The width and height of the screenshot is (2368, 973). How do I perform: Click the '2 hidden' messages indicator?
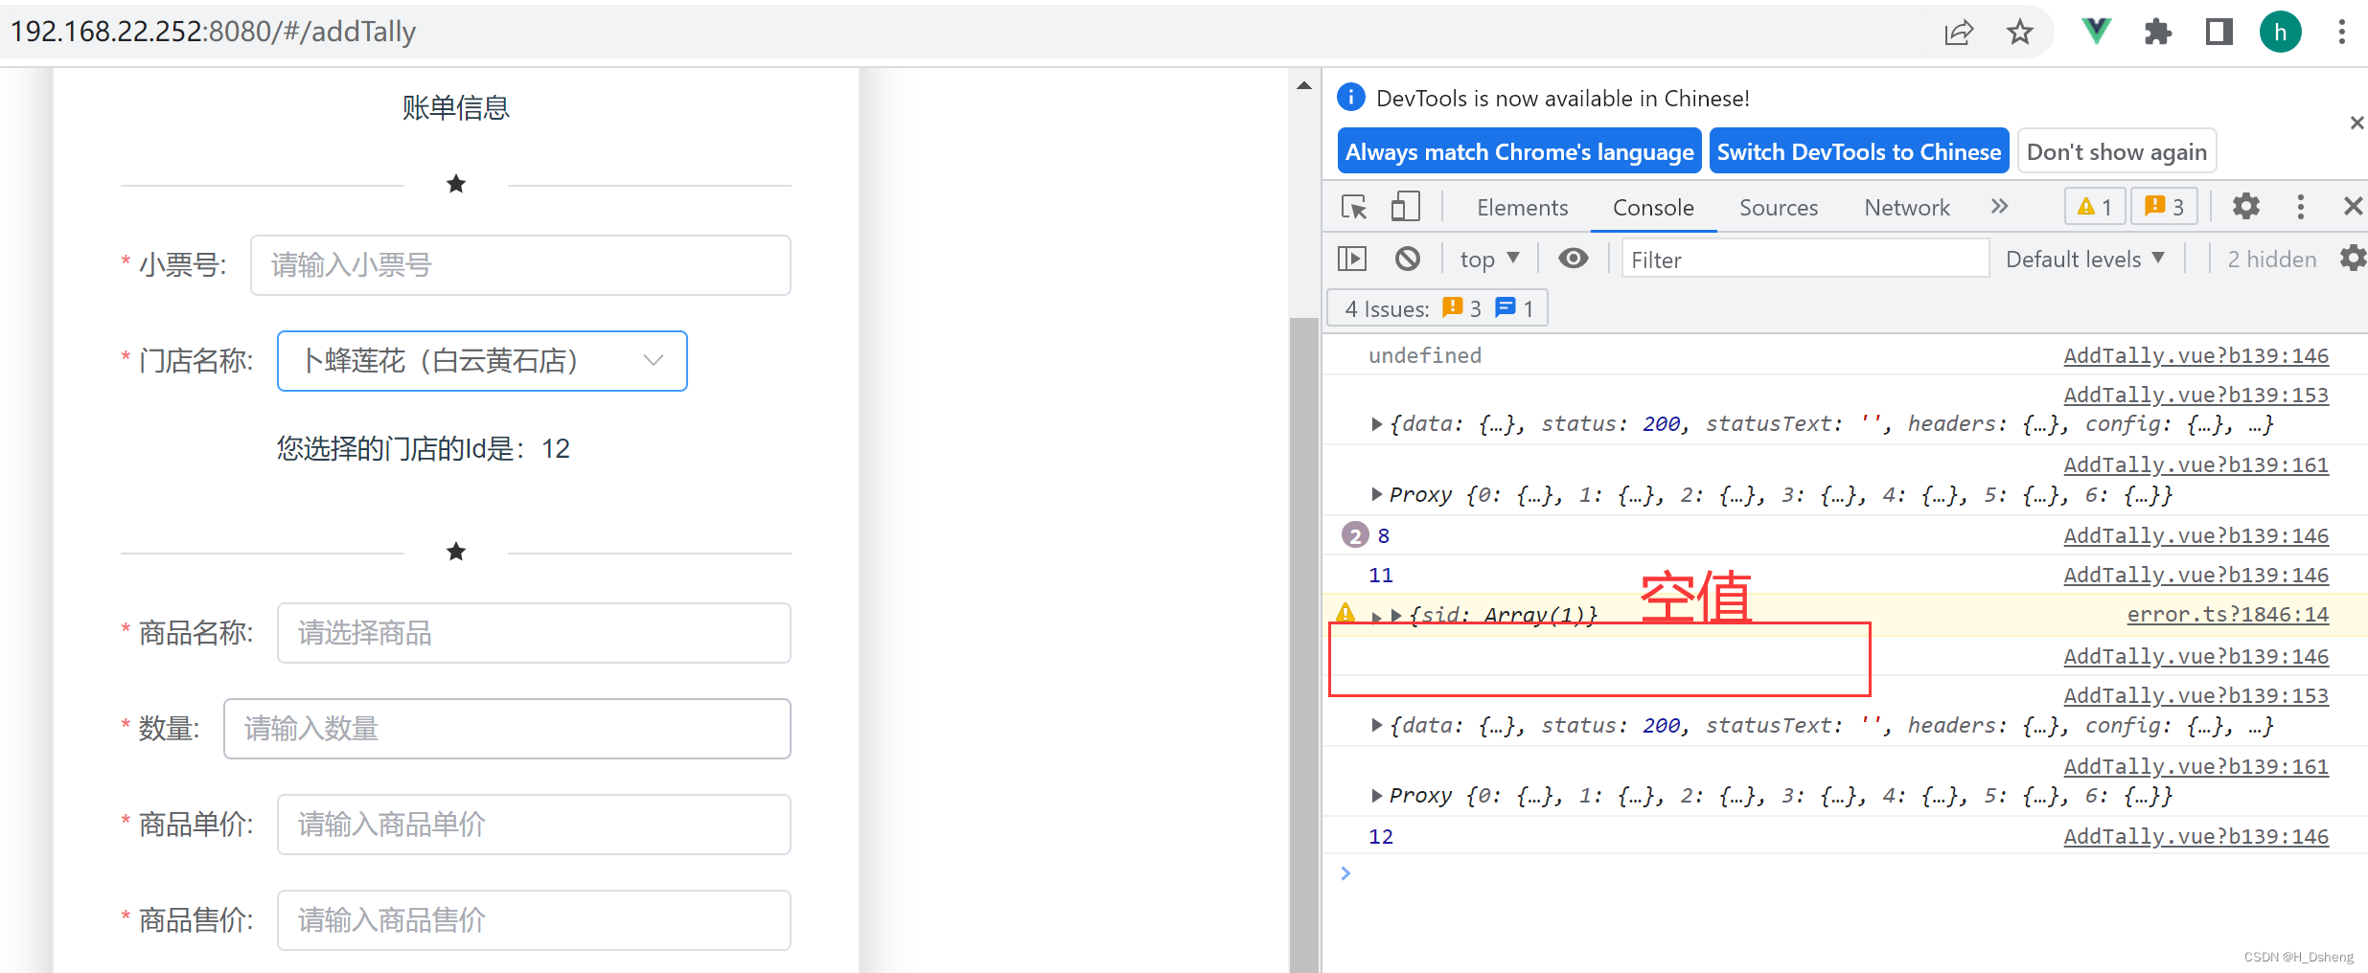[2271, 260]
